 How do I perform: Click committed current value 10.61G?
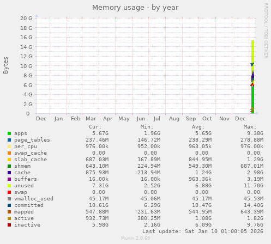click(99, 205)
